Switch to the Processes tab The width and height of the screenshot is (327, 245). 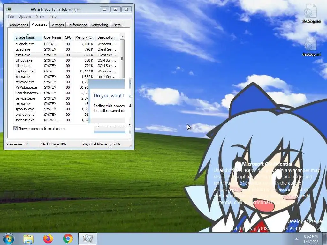click(x=39, y=24)
